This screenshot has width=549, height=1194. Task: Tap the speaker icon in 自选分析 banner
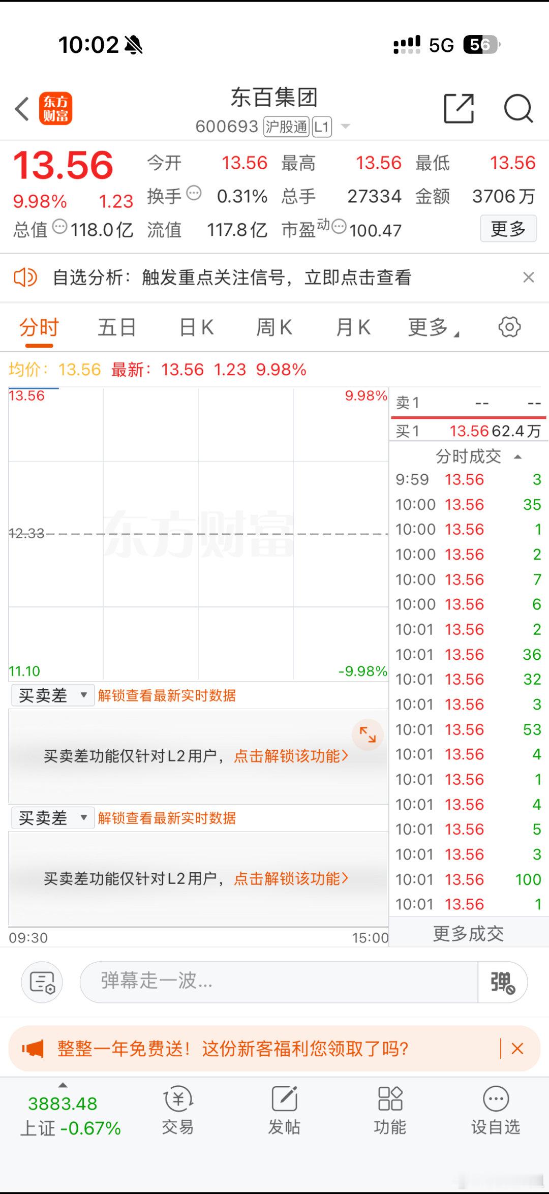25,278
